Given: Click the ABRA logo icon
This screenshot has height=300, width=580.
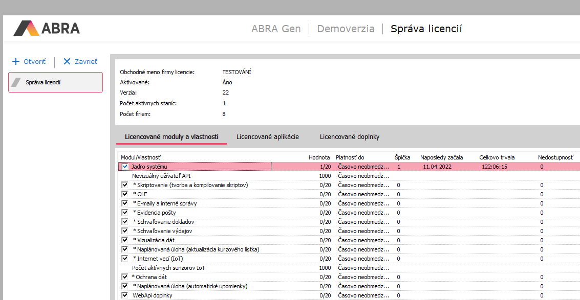Looking at the screenshot, I should [27, 28].
